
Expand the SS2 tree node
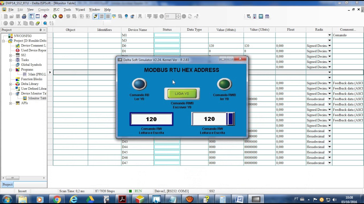tap(11, 55)
